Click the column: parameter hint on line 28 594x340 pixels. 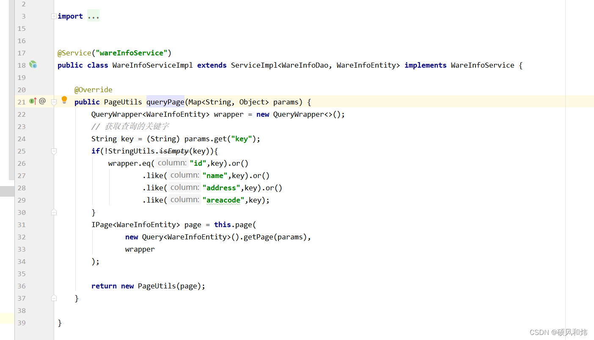(184, 187)
